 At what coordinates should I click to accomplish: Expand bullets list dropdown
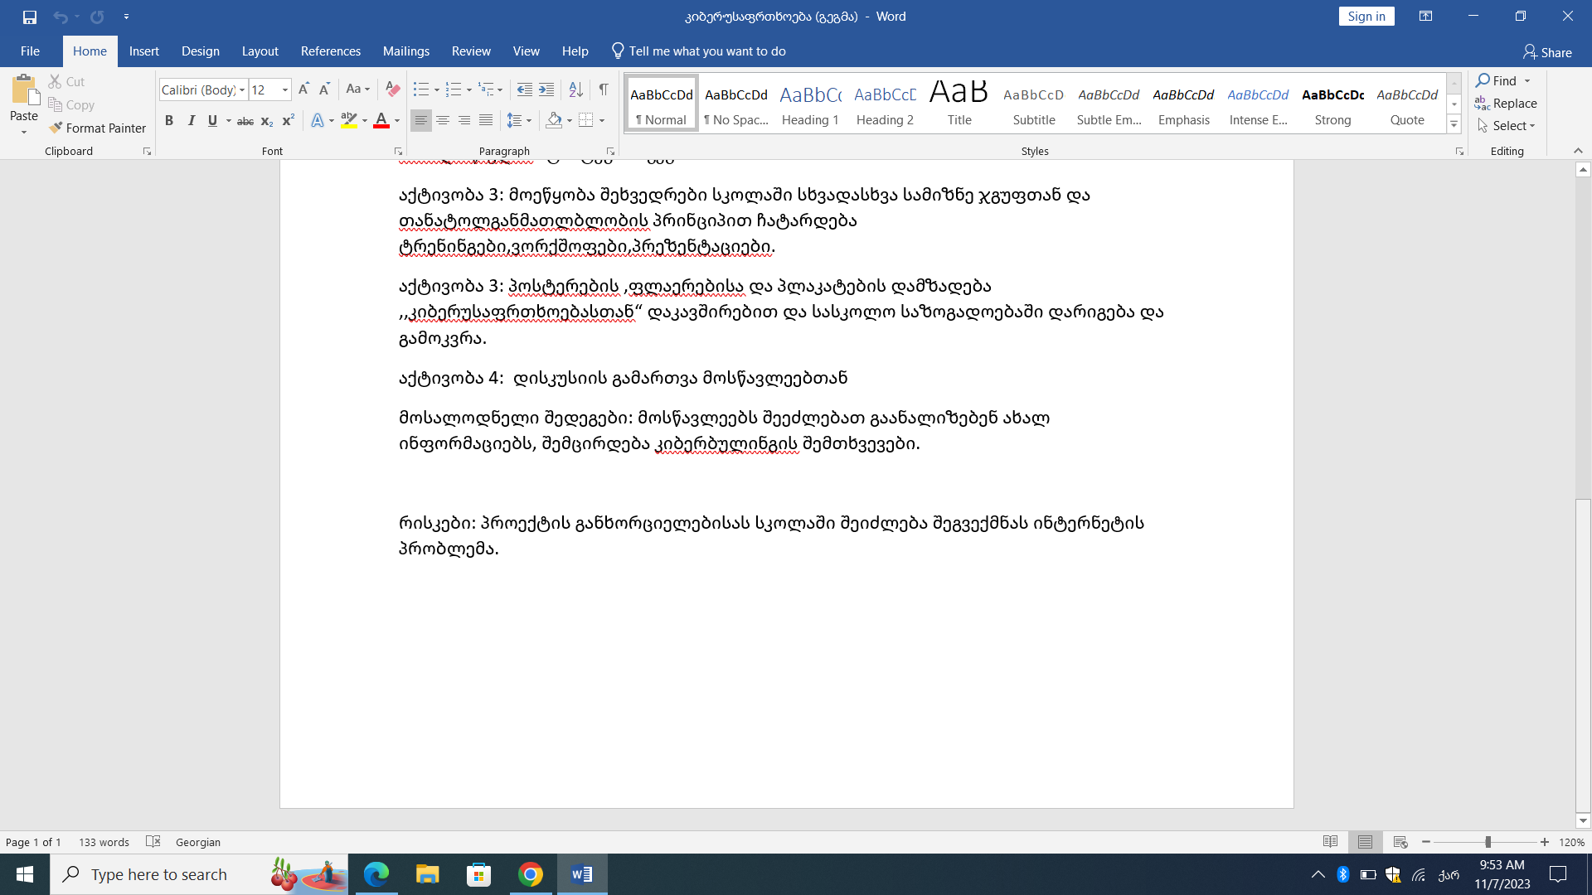click(x=437, y=89)
